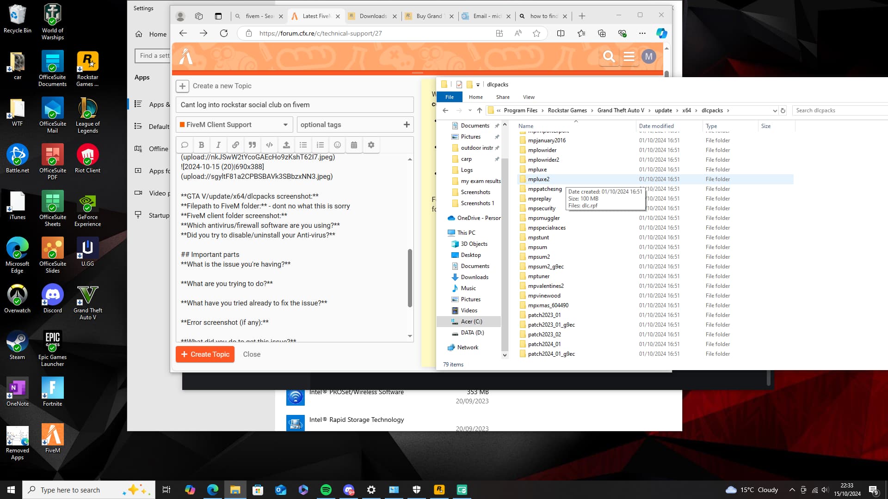Go back in File Explorer navigation
This screenshot has width=888, height=499.
(445, 110)
